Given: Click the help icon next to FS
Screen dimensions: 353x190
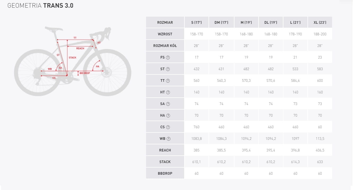Looking at the screenshot, I should 168,57.
